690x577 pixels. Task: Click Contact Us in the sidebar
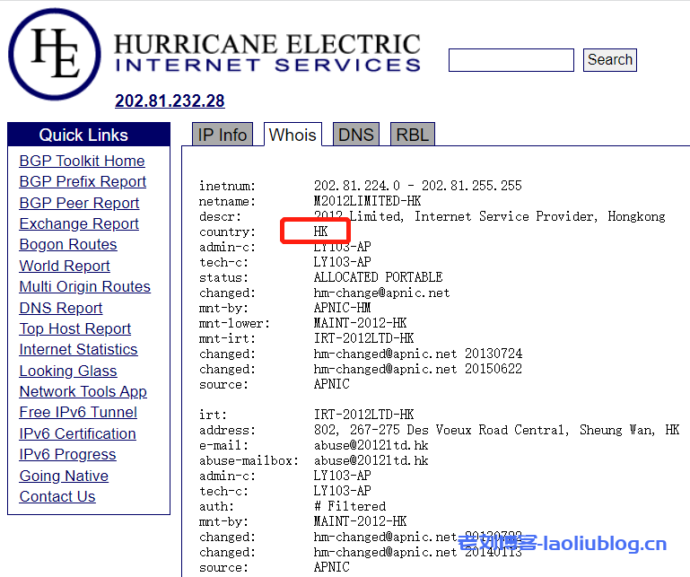point(57,496)
